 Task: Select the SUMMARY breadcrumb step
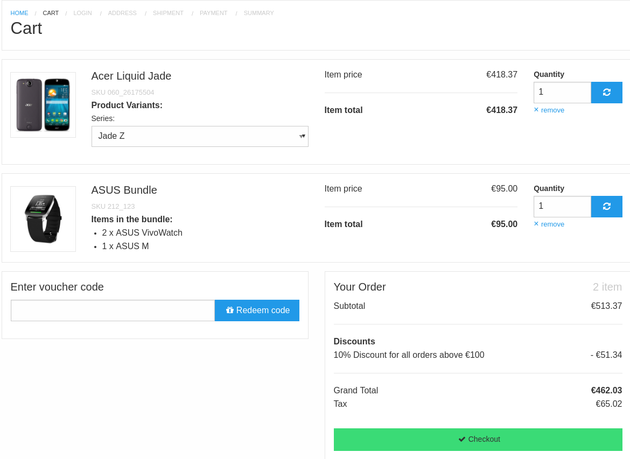pos(259,13)
